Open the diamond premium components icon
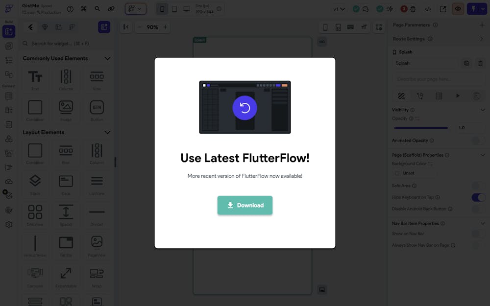 coord(45,27)
